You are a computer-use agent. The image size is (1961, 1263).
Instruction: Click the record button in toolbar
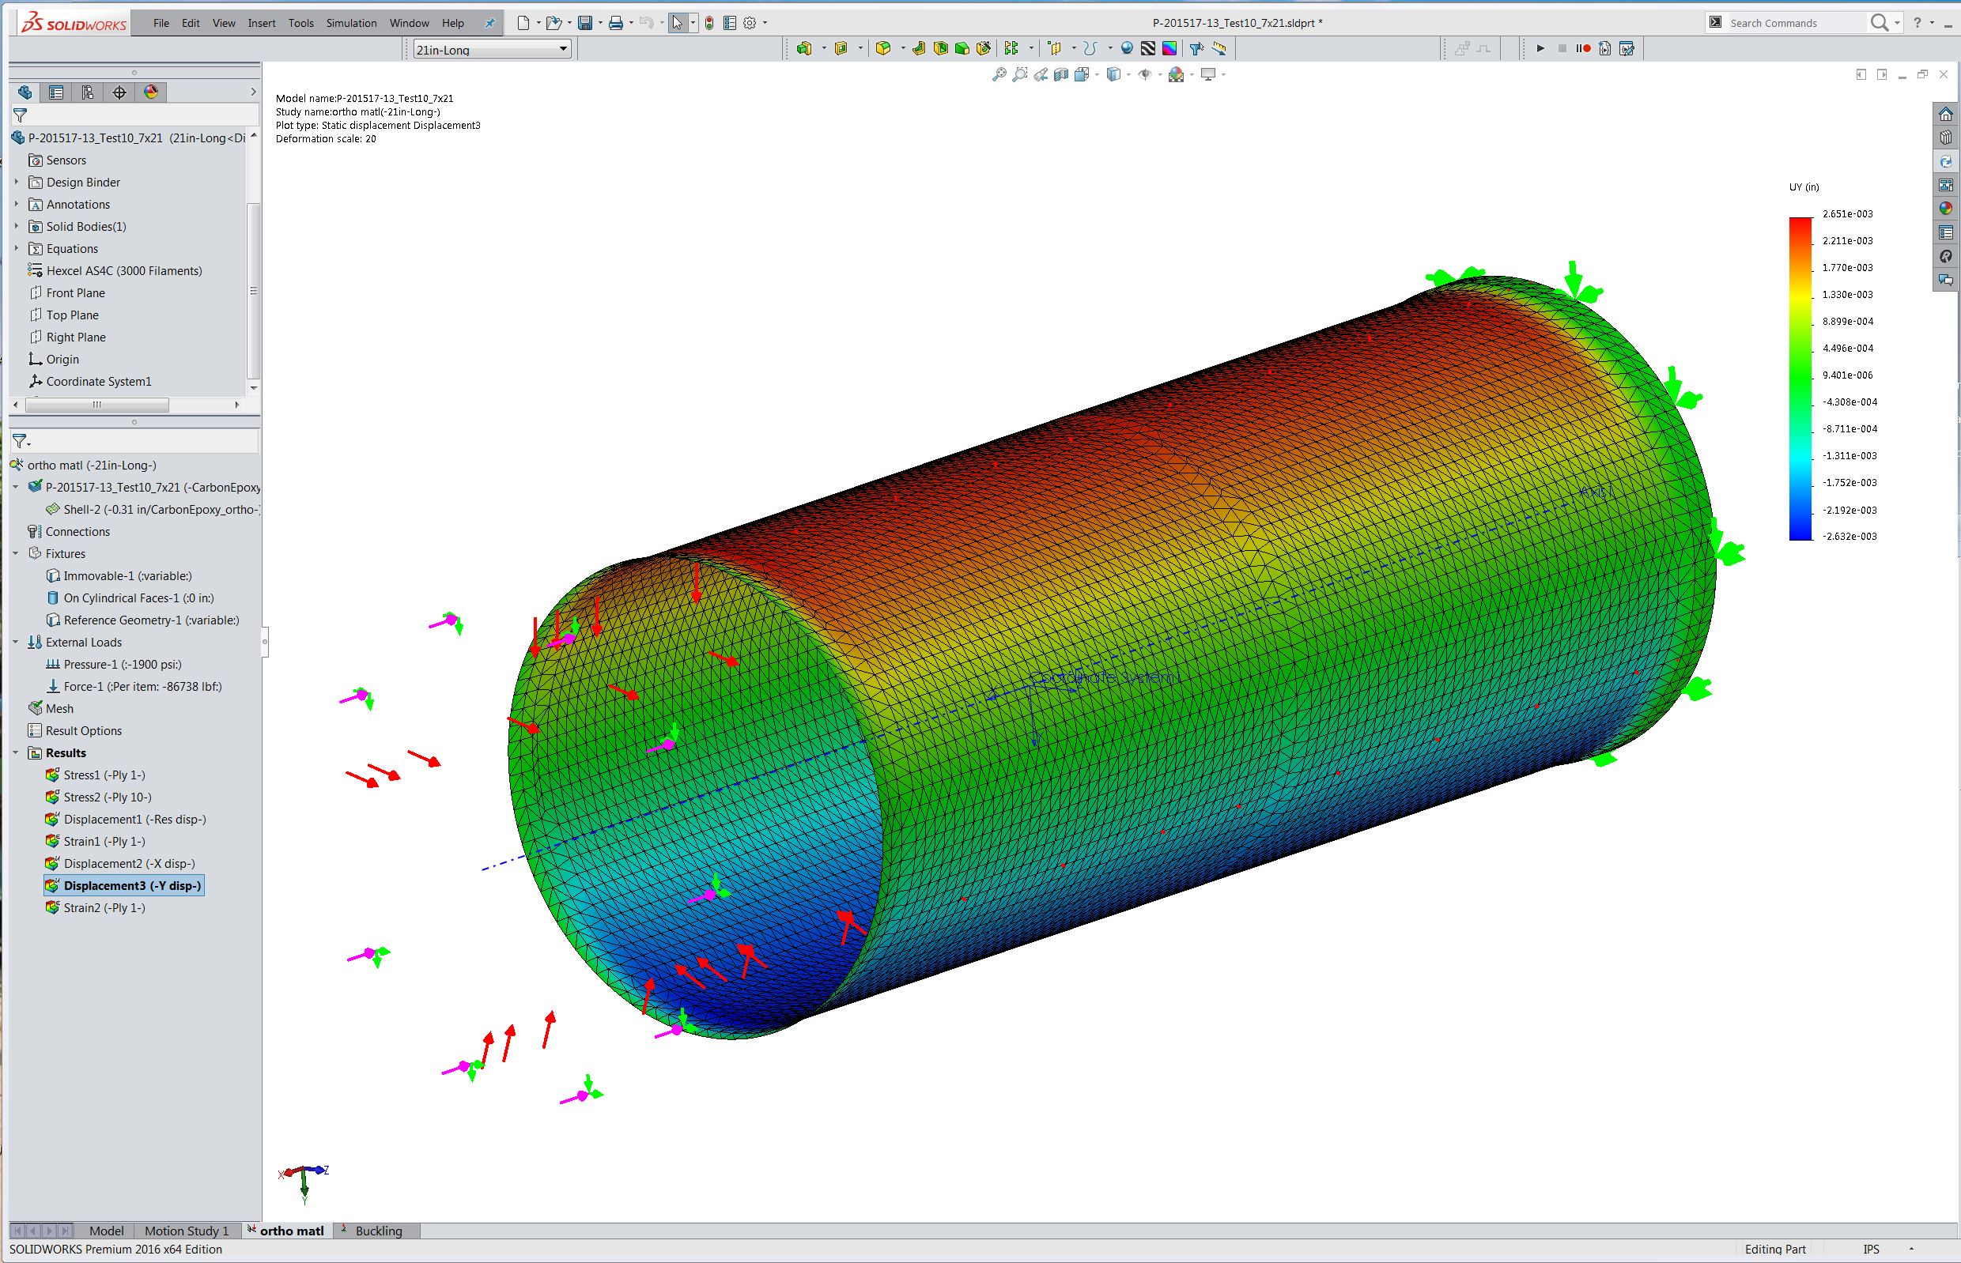tap(1584, 48)
